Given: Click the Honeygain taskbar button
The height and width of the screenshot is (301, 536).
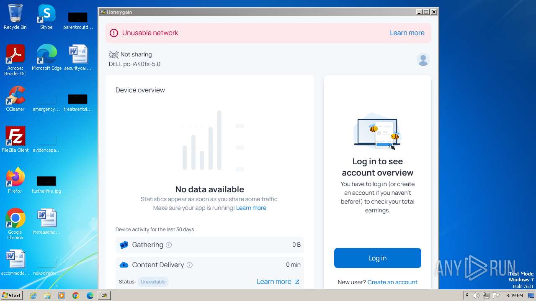Looking at the screenshot, I should 104,296.
